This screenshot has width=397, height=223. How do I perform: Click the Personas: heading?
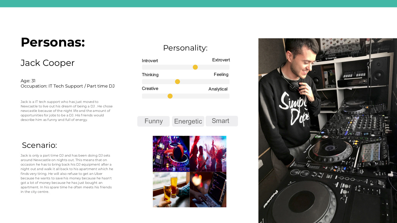(53, 42)
